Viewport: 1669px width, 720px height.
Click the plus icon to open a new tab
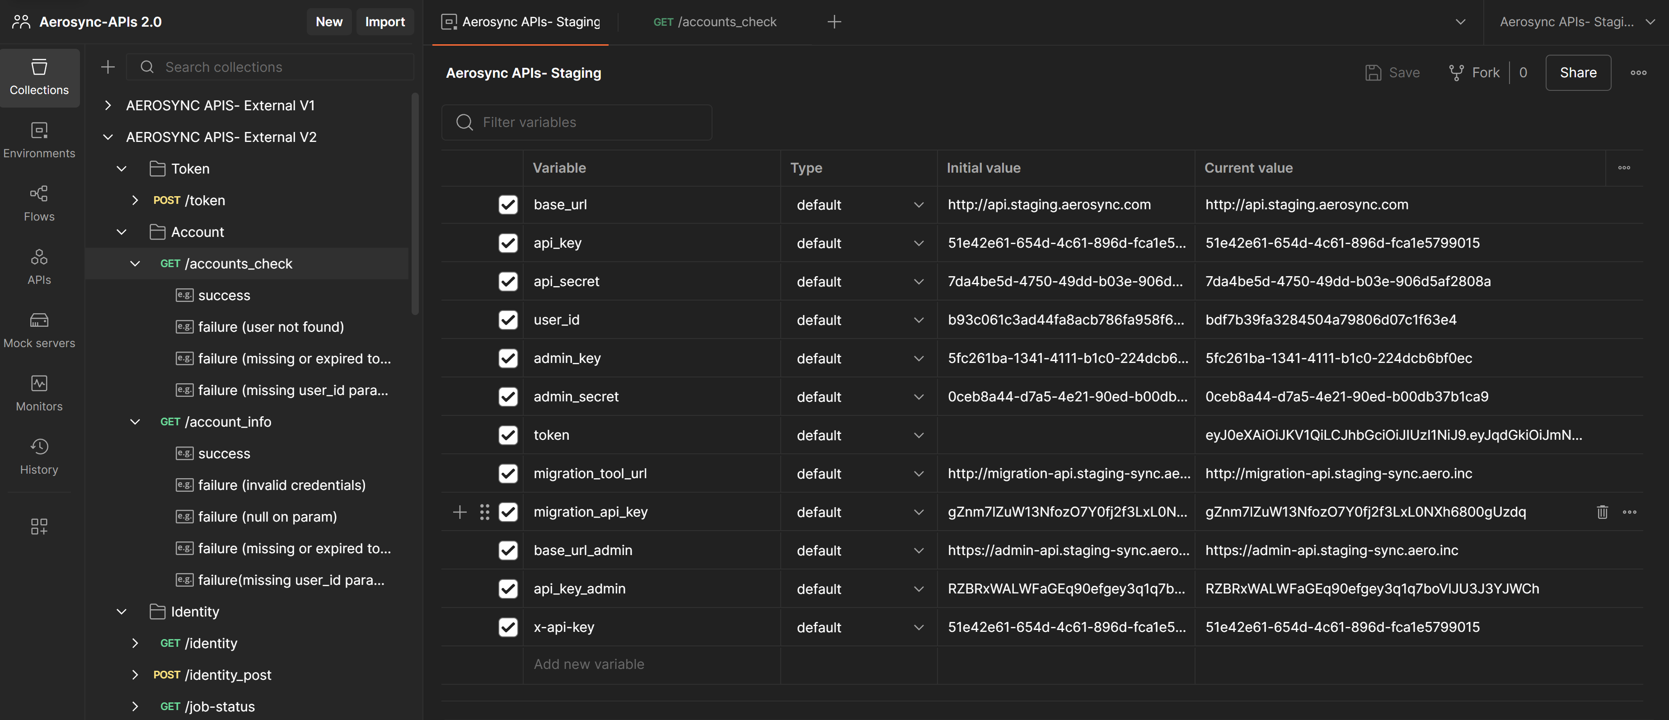[x=834, y=22]
